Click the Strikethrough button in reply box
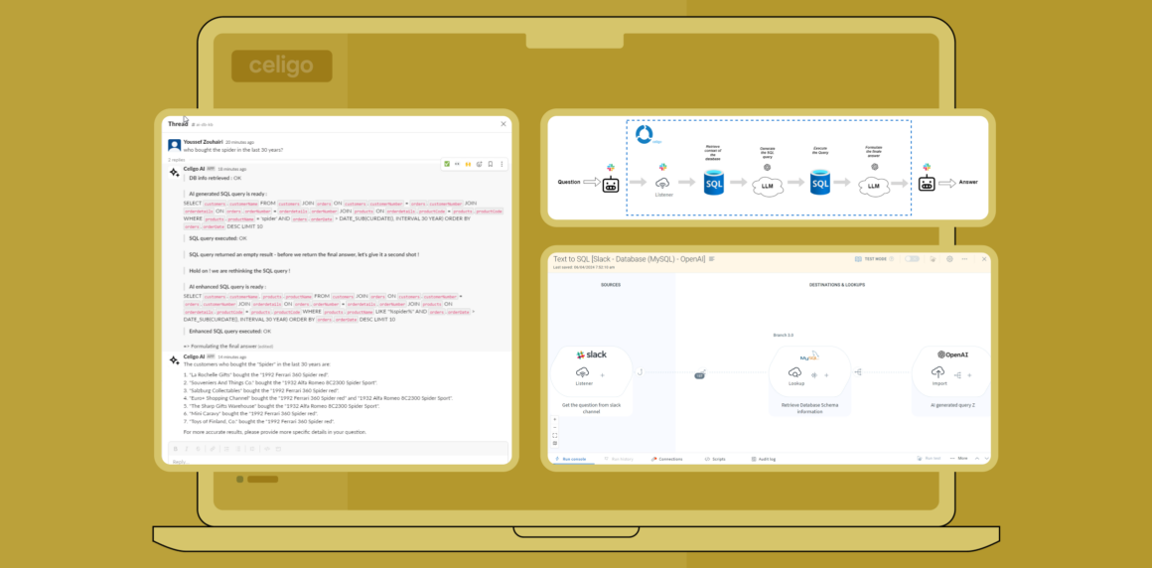Image resolution: width=1152 pixels, height=568 pixels. click(199, 448)
